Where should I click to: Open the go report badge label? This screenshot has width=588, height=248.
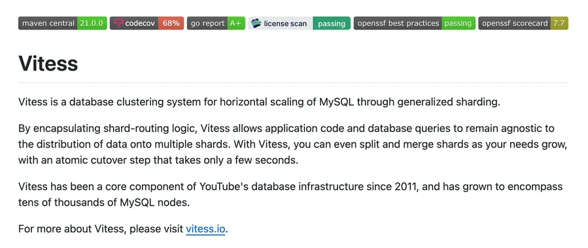pos(207,23)
